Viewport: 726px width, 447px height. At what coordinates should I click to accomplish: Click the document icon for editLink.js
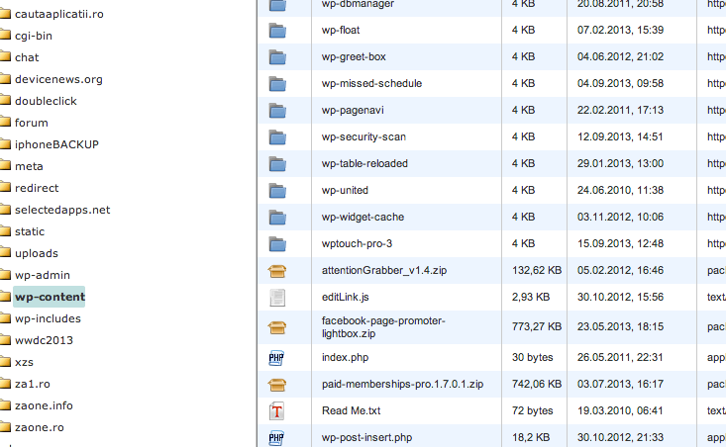point(277,298)
